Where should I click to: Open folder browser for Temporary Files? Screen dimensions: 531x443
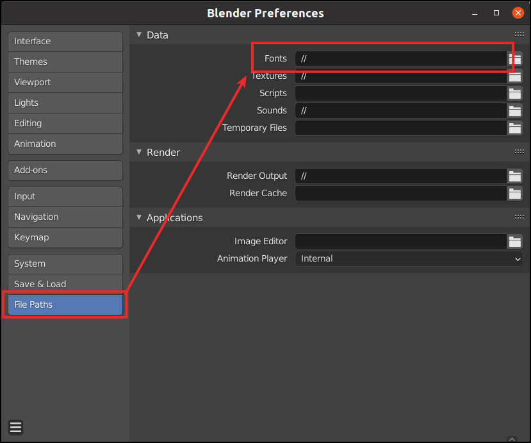[x=515, y=128]
